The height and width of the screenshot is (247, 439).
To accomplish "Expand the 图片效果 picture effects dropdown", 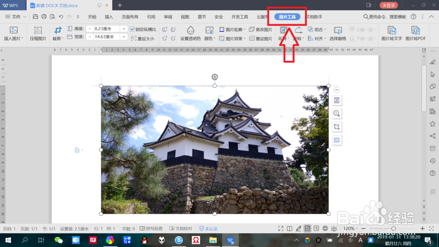I will [x=245, y=39].
